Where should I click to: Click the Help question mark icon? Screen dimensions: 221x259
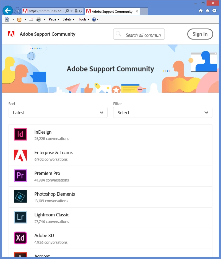pos(94,19)
